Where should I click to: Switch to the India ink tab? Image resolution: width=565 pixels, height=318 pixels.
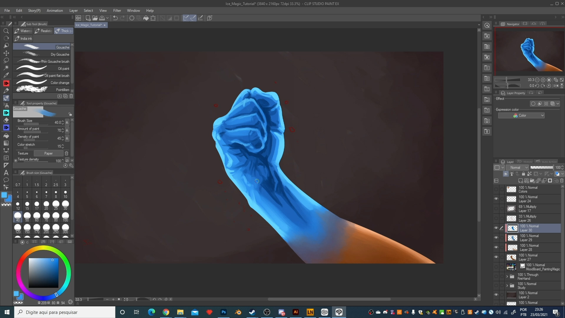tap(24, 39)
